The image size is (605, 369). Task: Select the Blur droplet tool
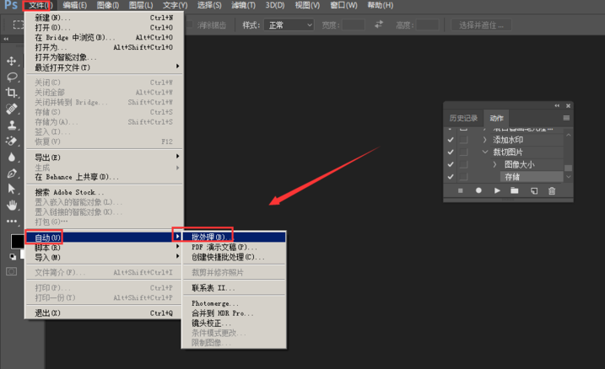click(12, 158)
